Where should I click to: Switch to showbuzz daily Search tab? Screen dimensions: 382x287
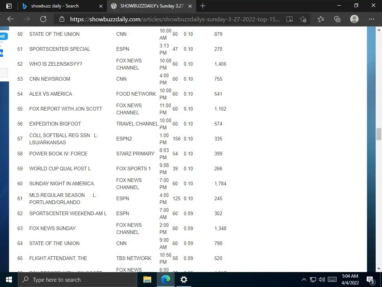coord(62,6)
